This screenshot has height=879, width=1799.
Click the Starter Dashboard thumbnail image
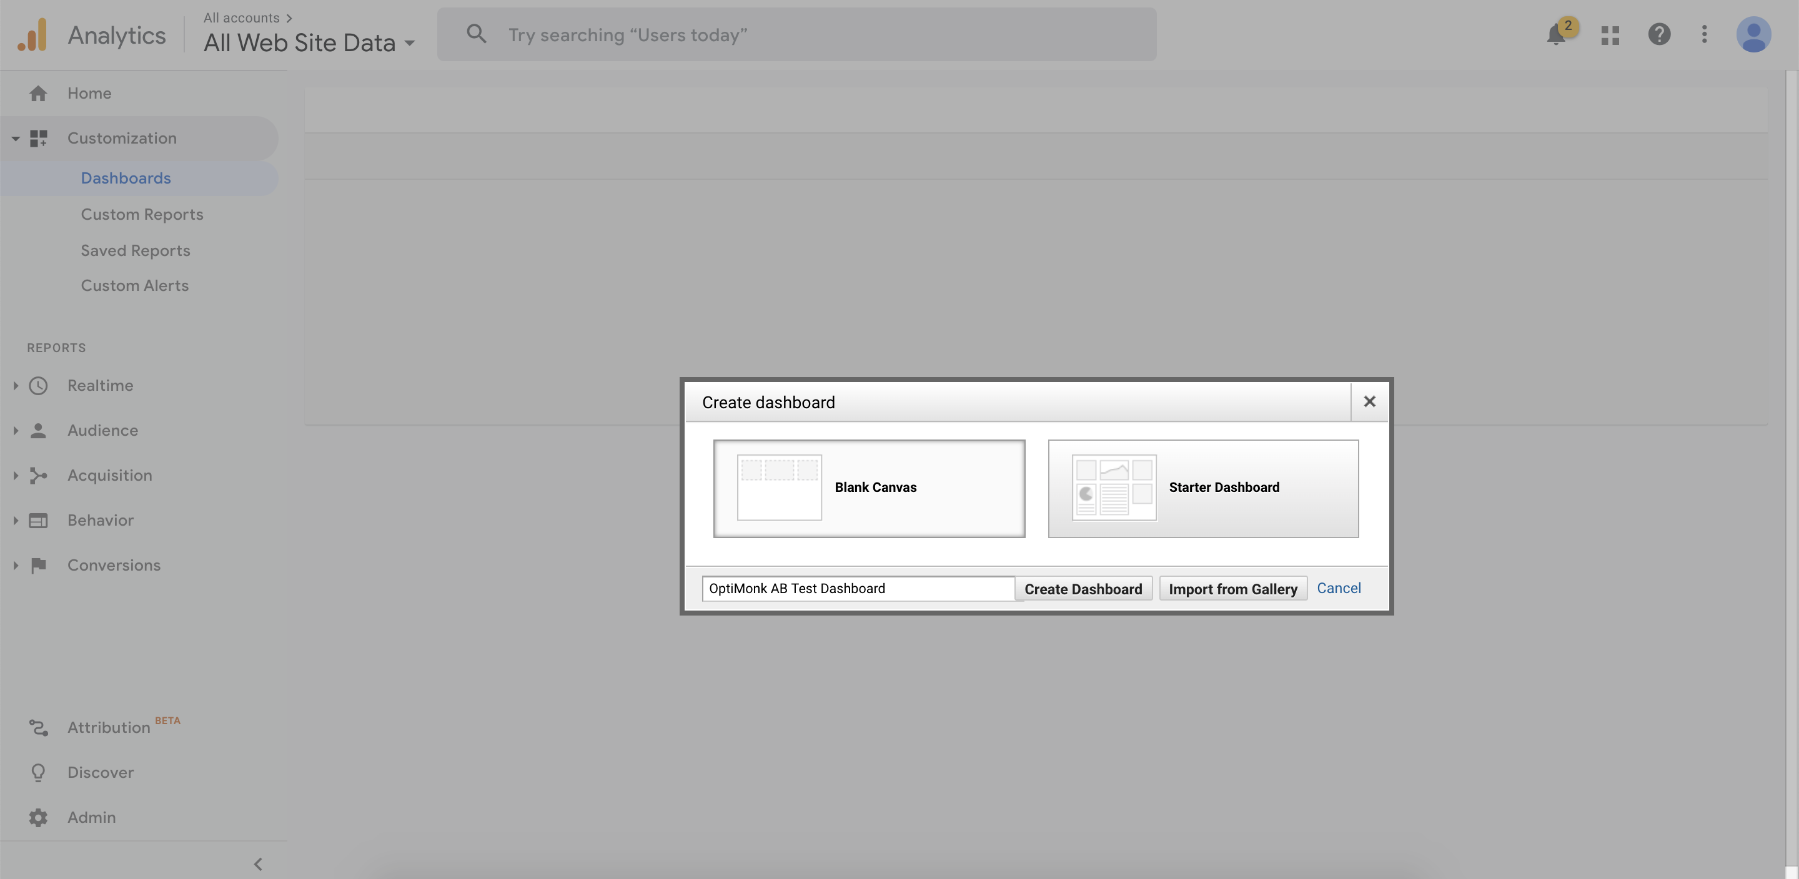pos(1114,488)
